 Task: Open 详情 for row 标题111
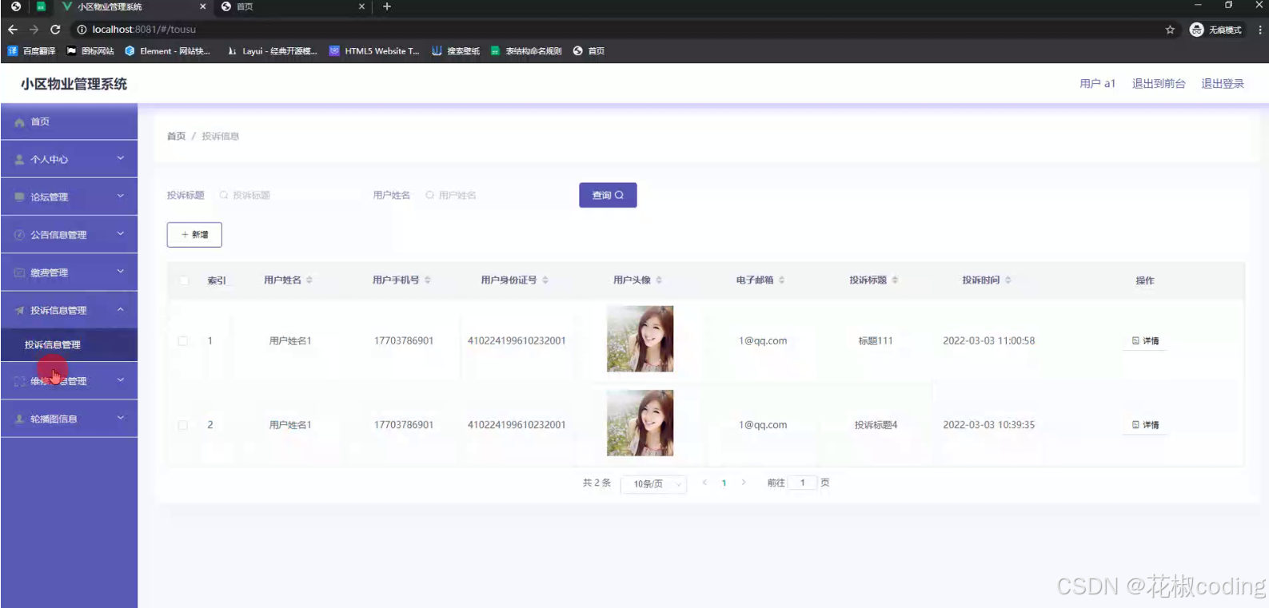pyautogui.click(x=1145, y=341)
